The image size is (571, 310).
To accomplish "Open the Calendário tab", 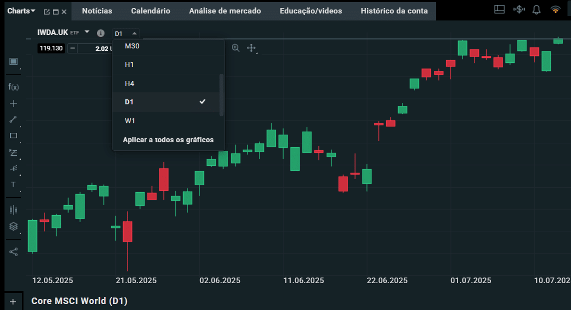I will pyautogui.click(x=150, y=11).
